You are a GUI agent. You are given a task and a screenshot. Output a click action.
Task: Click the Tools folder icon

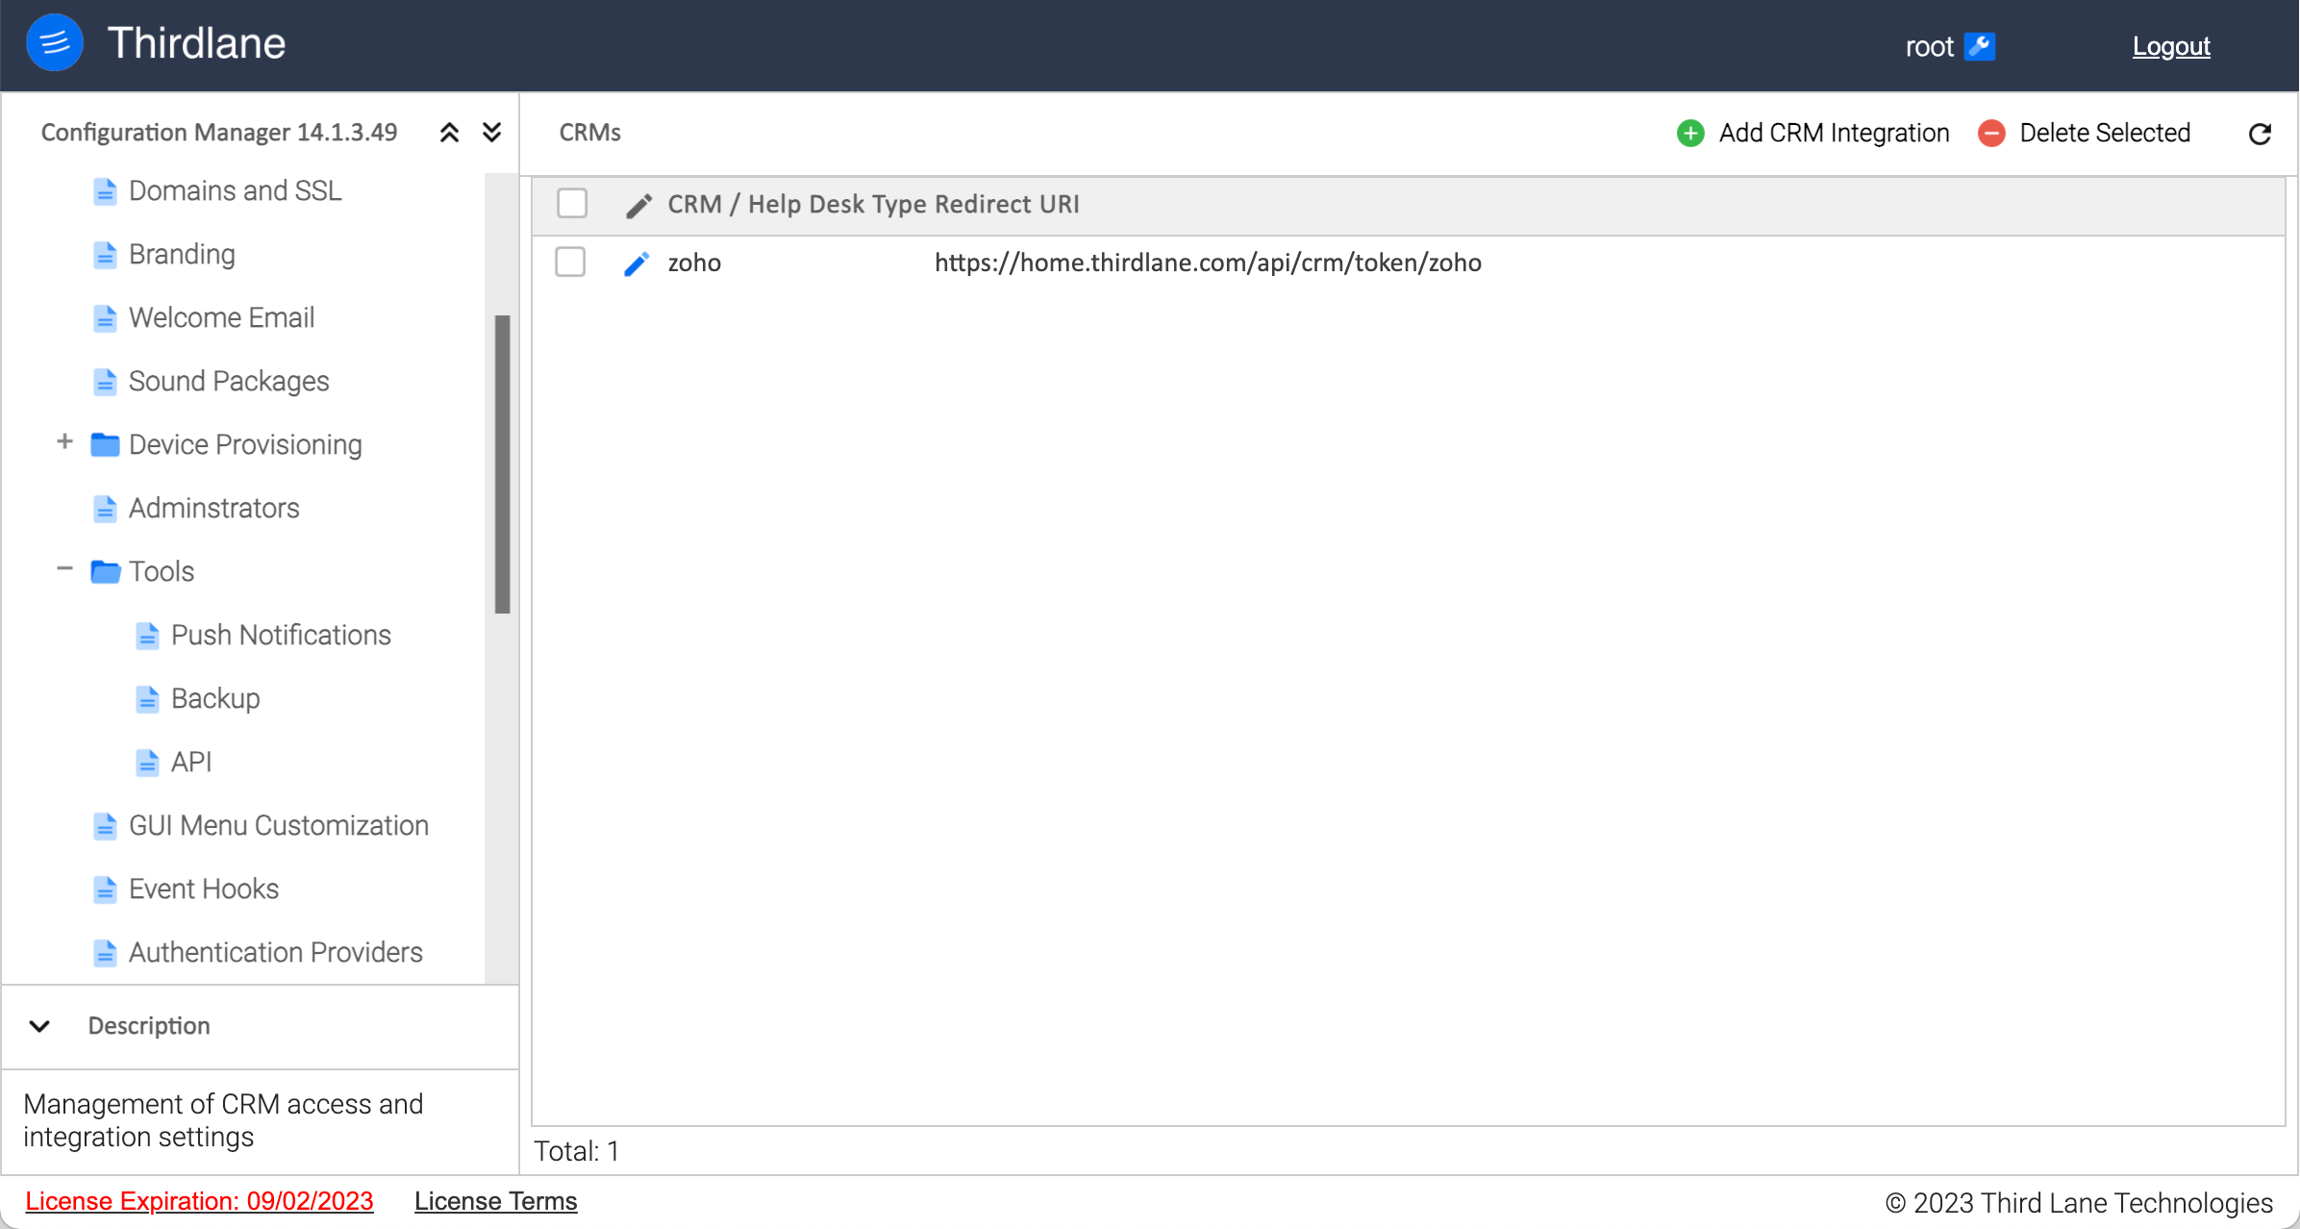click(x=105, y=571)
